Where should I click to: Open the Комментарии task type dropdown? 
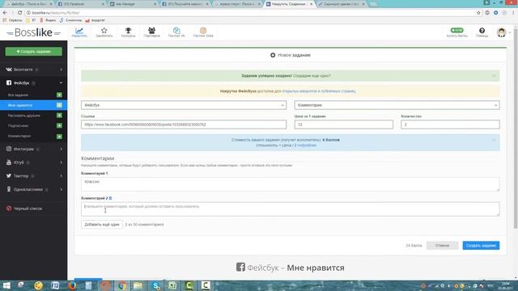click(397, 105)
